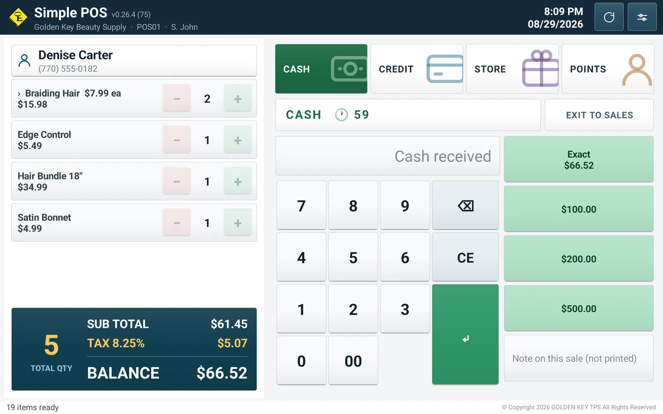The width and height of the screenshot is (663, 414).
Task: Click the POS01 terminal label
Action: 148,27
